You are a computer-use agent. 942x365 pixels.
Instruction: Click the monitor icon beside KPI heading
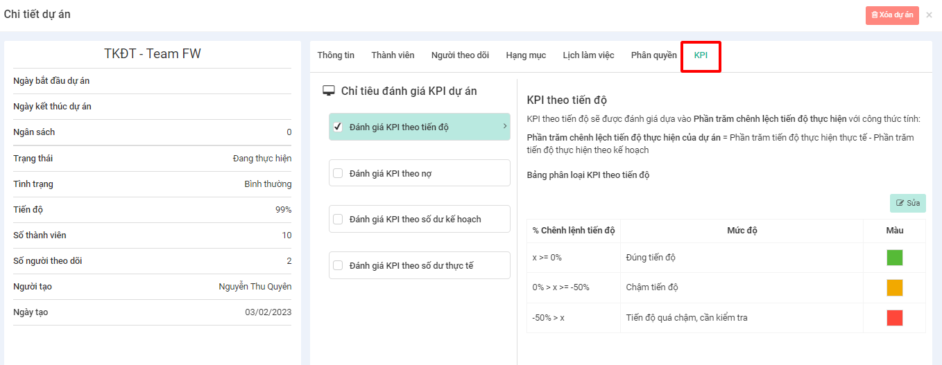(x=329, y=91)
